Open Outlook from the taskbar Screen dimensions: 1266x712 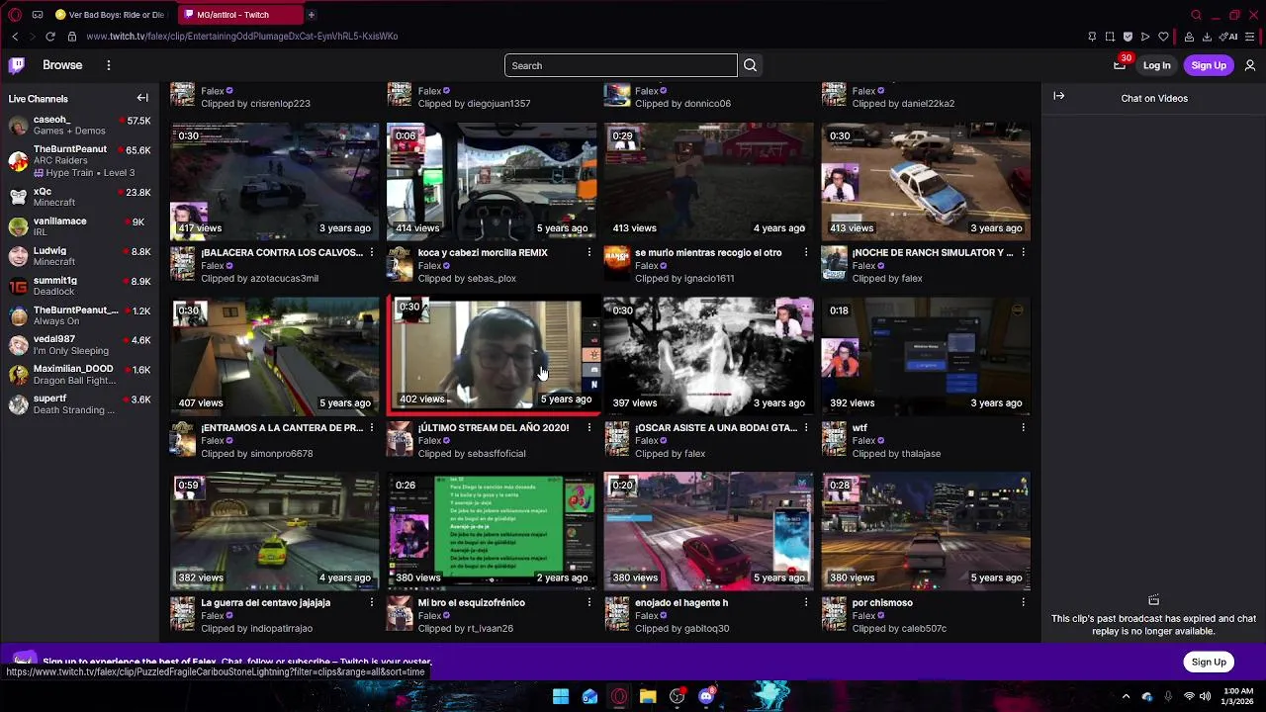tap(589, 696)
